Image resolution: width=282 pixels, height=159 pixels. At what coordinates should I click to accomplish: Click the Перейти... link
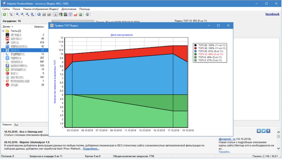225,152
